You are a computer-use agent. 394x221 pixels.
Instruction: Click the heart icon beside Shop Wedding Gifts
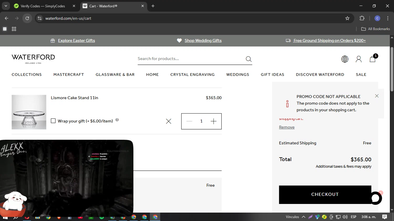click(179, 40)
